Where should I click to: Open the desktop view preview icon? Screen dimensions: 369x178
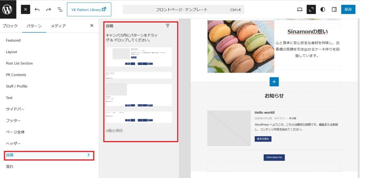[x=299, y=10]
